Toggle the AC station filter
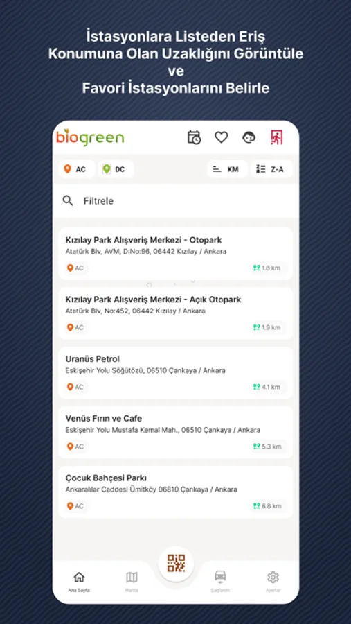The height and width of the screenshot is (624, 351). coord(76,169)
